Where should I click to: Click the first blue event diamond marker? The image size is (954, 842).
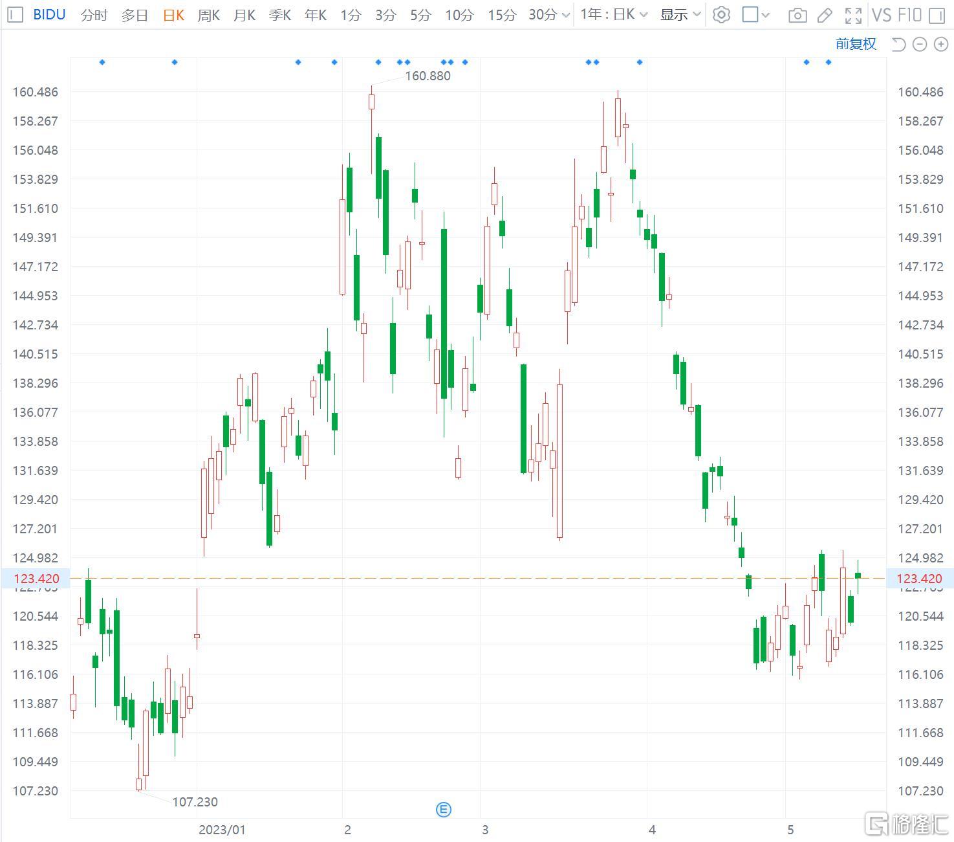102,62
